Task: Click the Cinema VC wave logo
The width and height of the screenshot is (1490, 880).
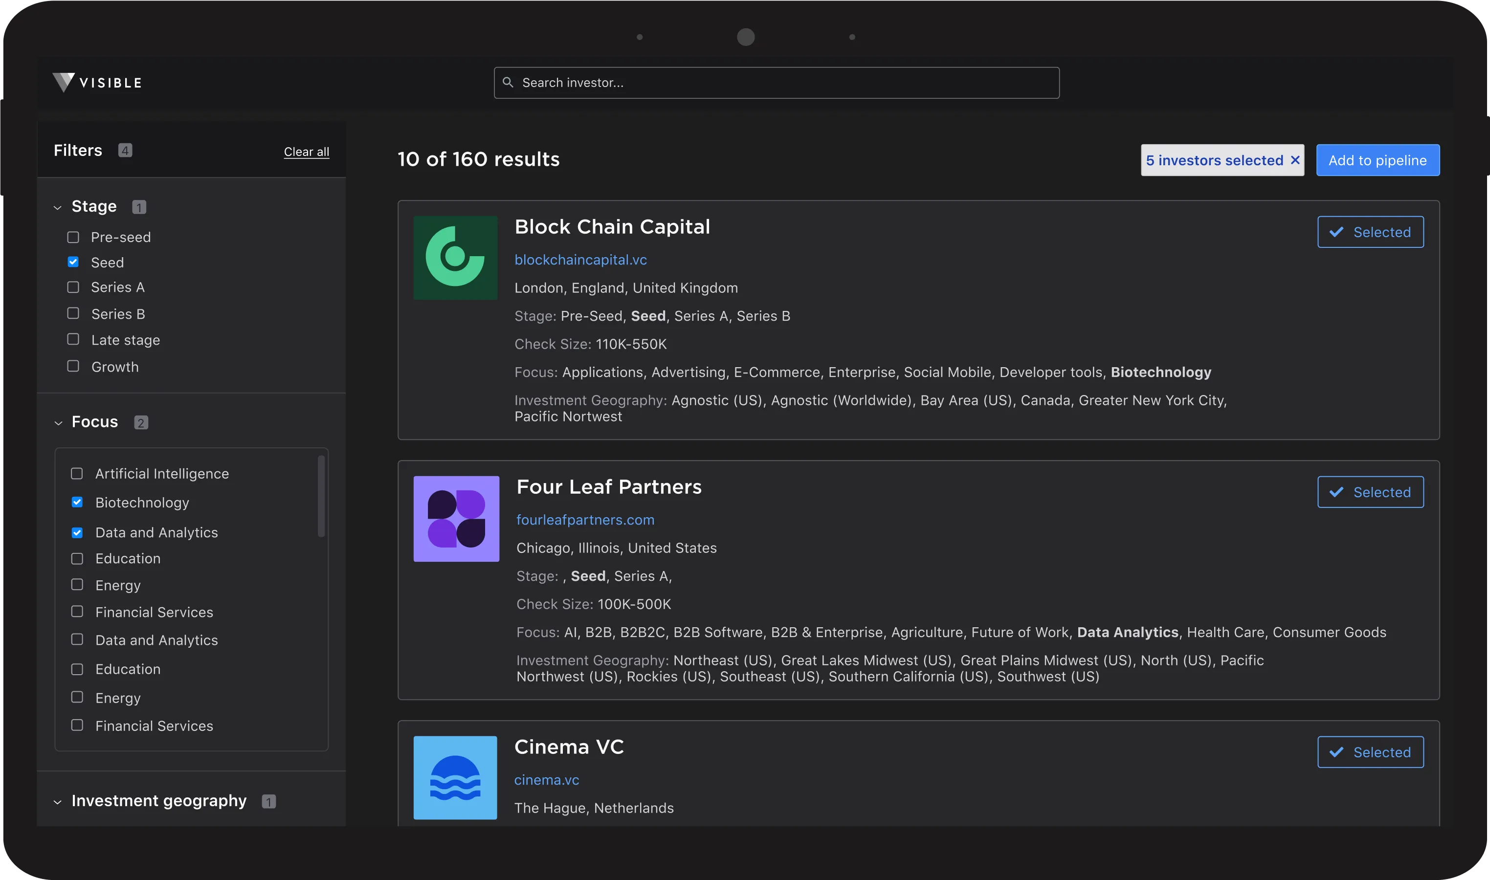Action: coord(455,777)
